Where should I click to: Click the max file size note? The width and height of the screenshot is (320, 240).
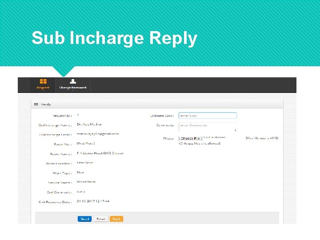tap(262, 138)
